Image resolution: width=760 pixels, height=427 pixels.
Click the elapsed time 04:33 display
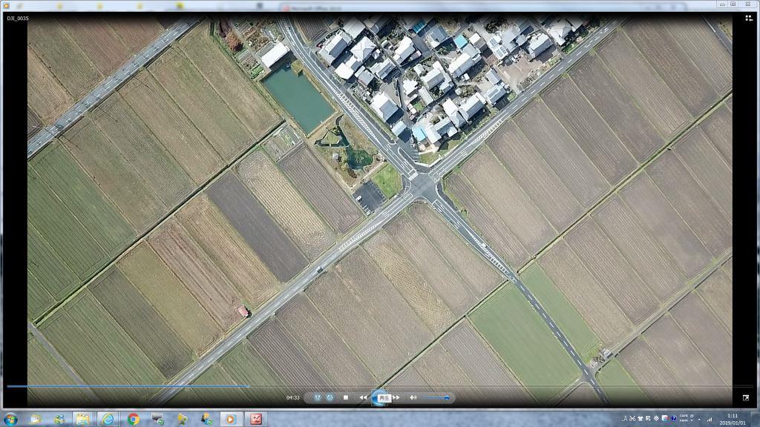pyautogui.click(x=292, y=398)
